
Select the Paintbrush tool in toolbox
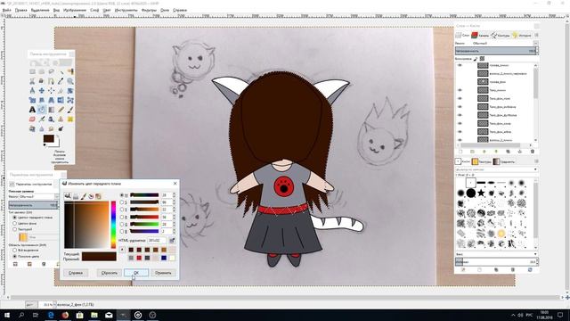point(70,110)
